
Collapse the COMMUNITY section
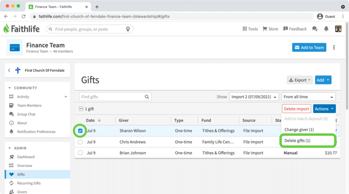(10, 88)
